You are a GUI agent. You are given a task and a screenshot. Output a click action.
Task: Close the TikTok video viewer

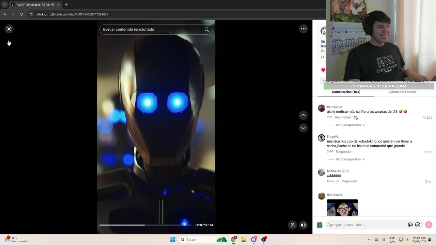(9, 29)
